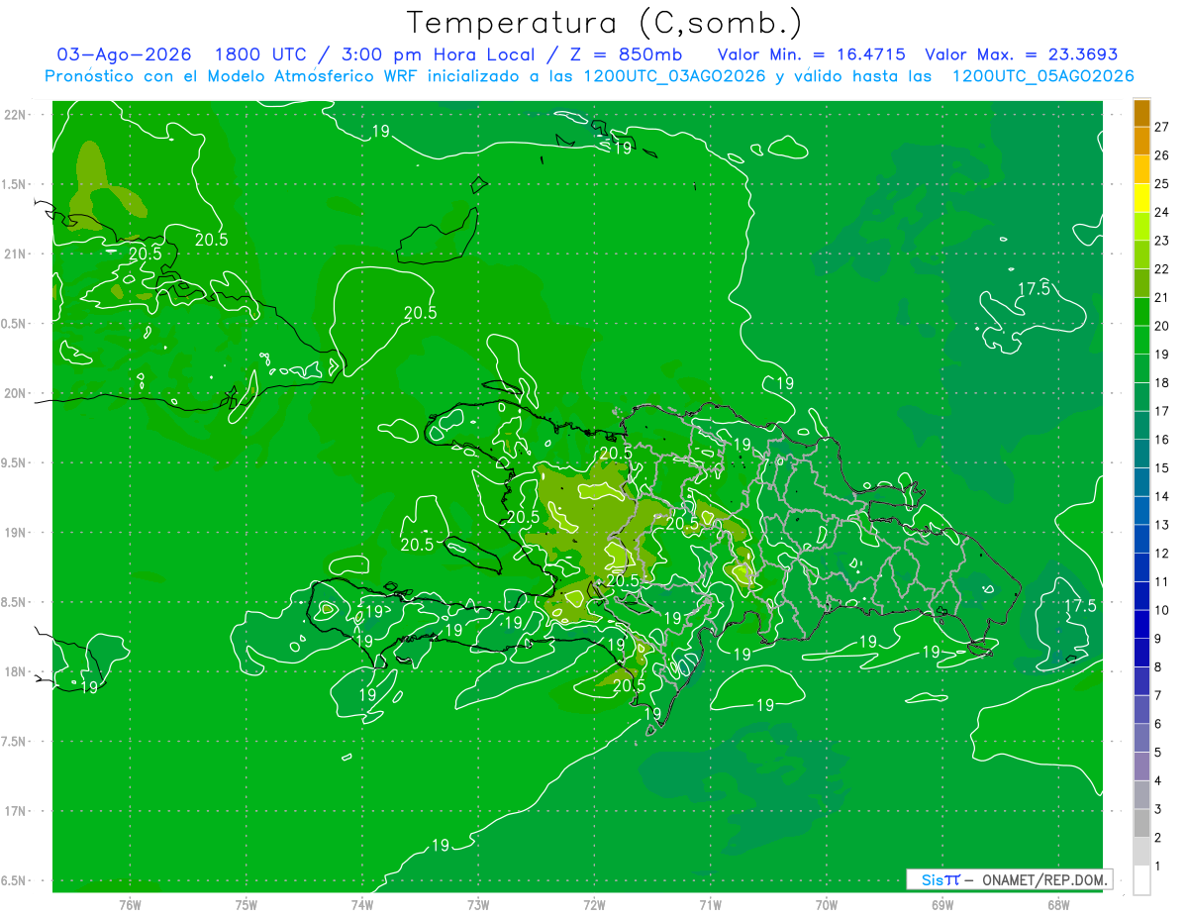This screenshot has width=1188, height=918.
Task: Click the '73W' longitude axis label
Action: pos(478,905)
